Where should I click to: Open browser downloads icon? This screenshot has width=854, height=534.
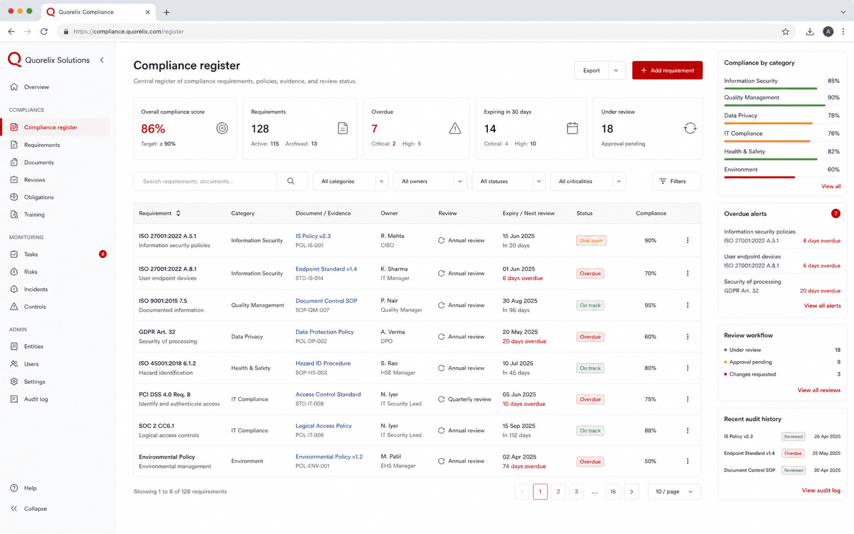coord(810,32)
